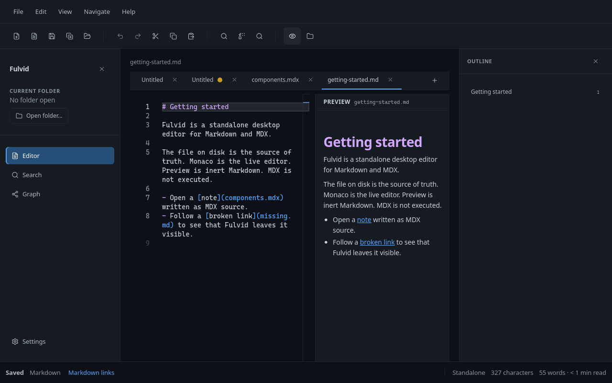Undo the last edit
This screenshot has width=612, height=383.
pos(120,36)
